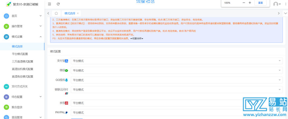The image size is (288, 119).
Task: Collapse the sidebar menu toggle icon
Action: click(x=49, y=4)
